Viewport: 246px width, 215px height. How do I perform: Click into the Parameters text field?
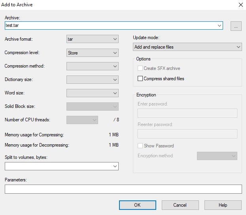(123, 189)
